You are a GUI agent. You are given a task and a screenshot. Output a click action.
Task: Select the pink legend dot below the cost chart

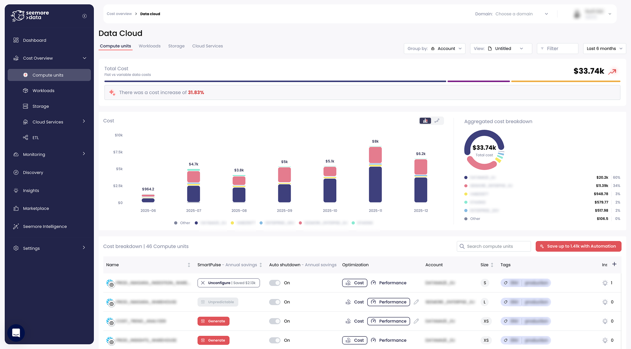tap(301, 223)
